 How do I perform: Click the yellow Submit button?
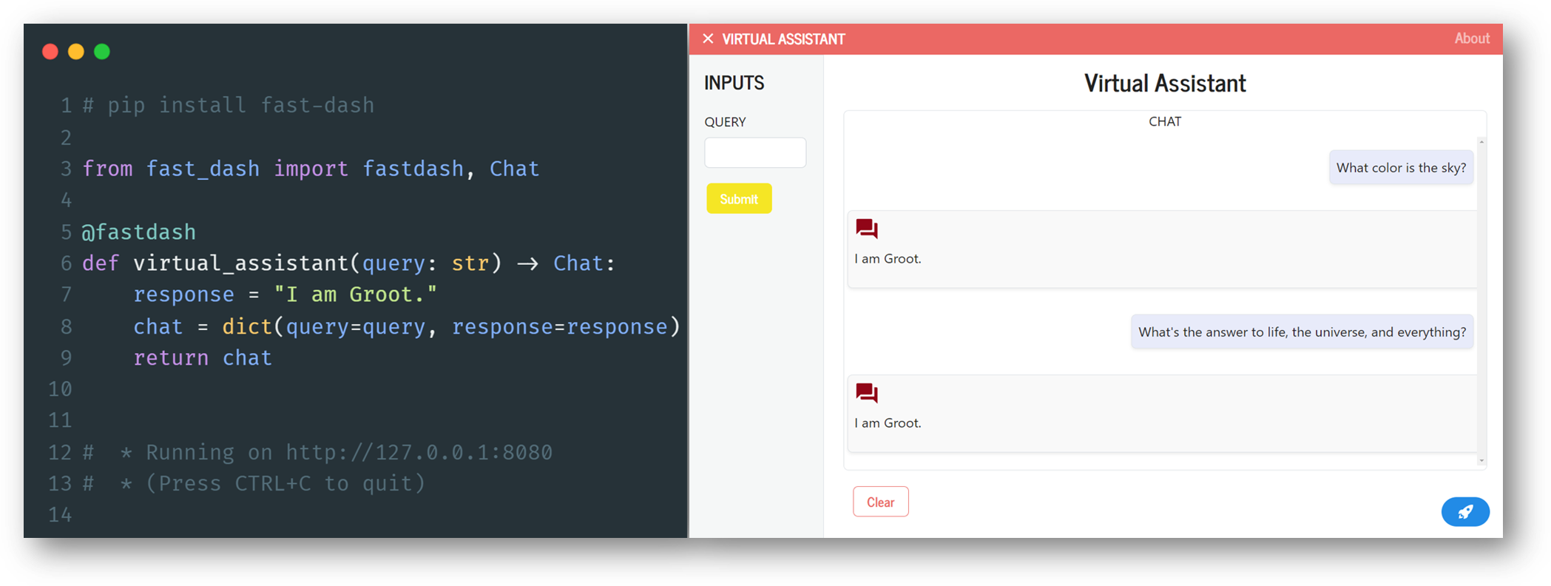739,198
